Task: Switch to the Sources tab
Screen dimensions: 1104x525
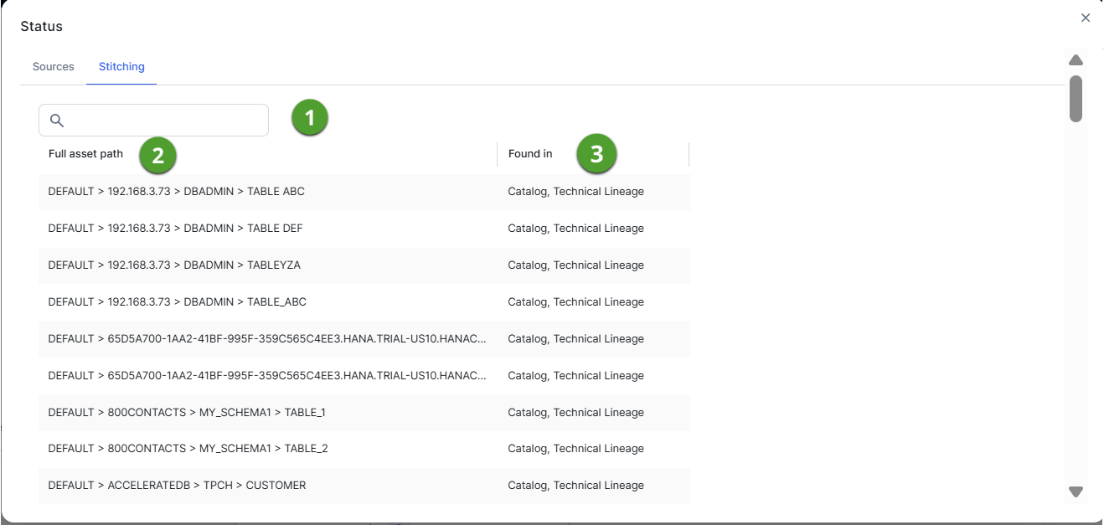Action: pyautogui.click(x=54, y=67)
